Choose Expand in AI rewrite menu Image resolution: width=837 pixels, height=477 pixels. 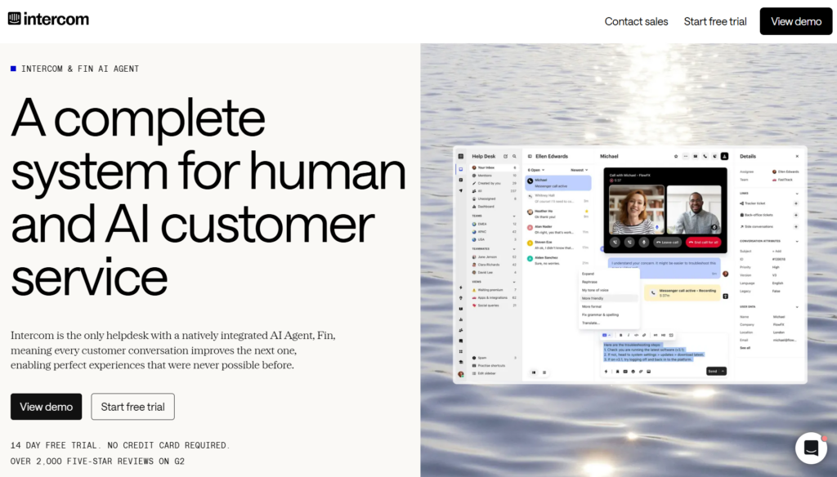[x=609, y=274]
